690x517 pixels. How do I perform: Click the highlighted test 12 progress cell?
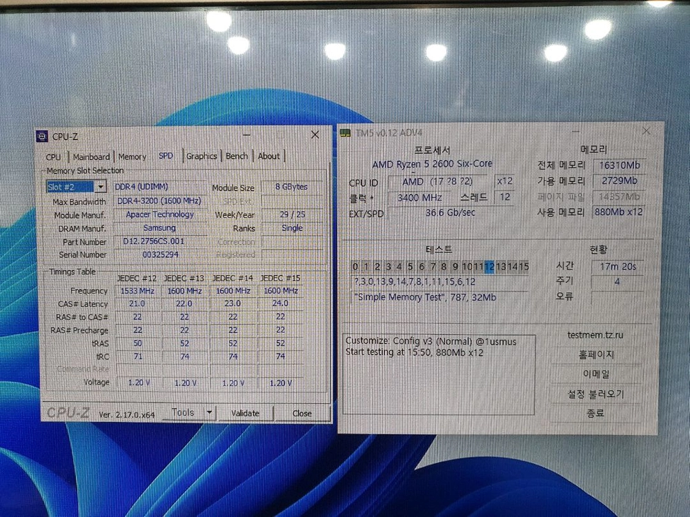point(489,266)
